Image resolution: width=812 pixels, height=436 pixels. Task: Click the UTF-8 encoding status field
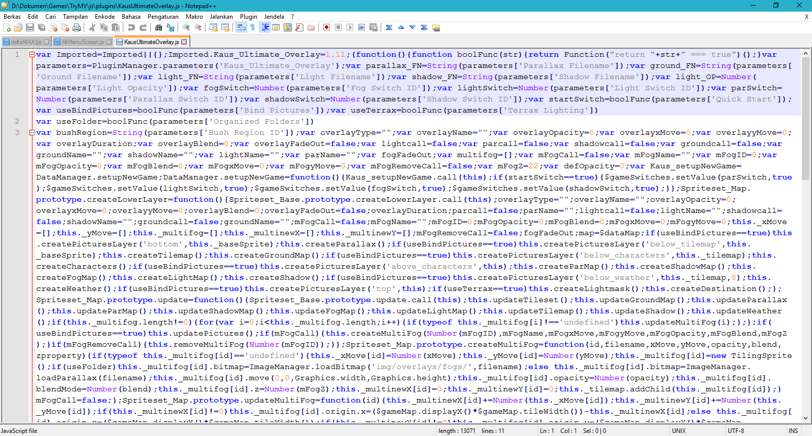click(736, 431)
